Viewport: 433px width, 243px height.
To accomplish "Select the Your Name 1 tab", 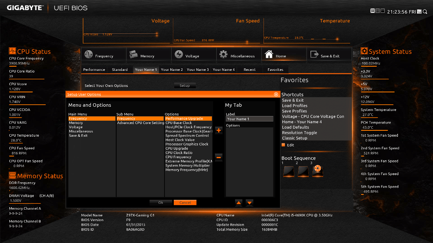I will 146,70.
